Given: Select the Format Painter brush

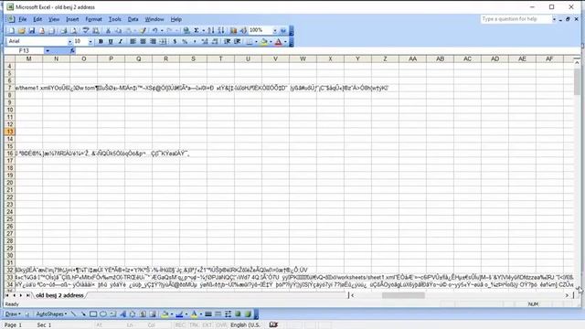Looking at the screenshot, I should (143, 30).
